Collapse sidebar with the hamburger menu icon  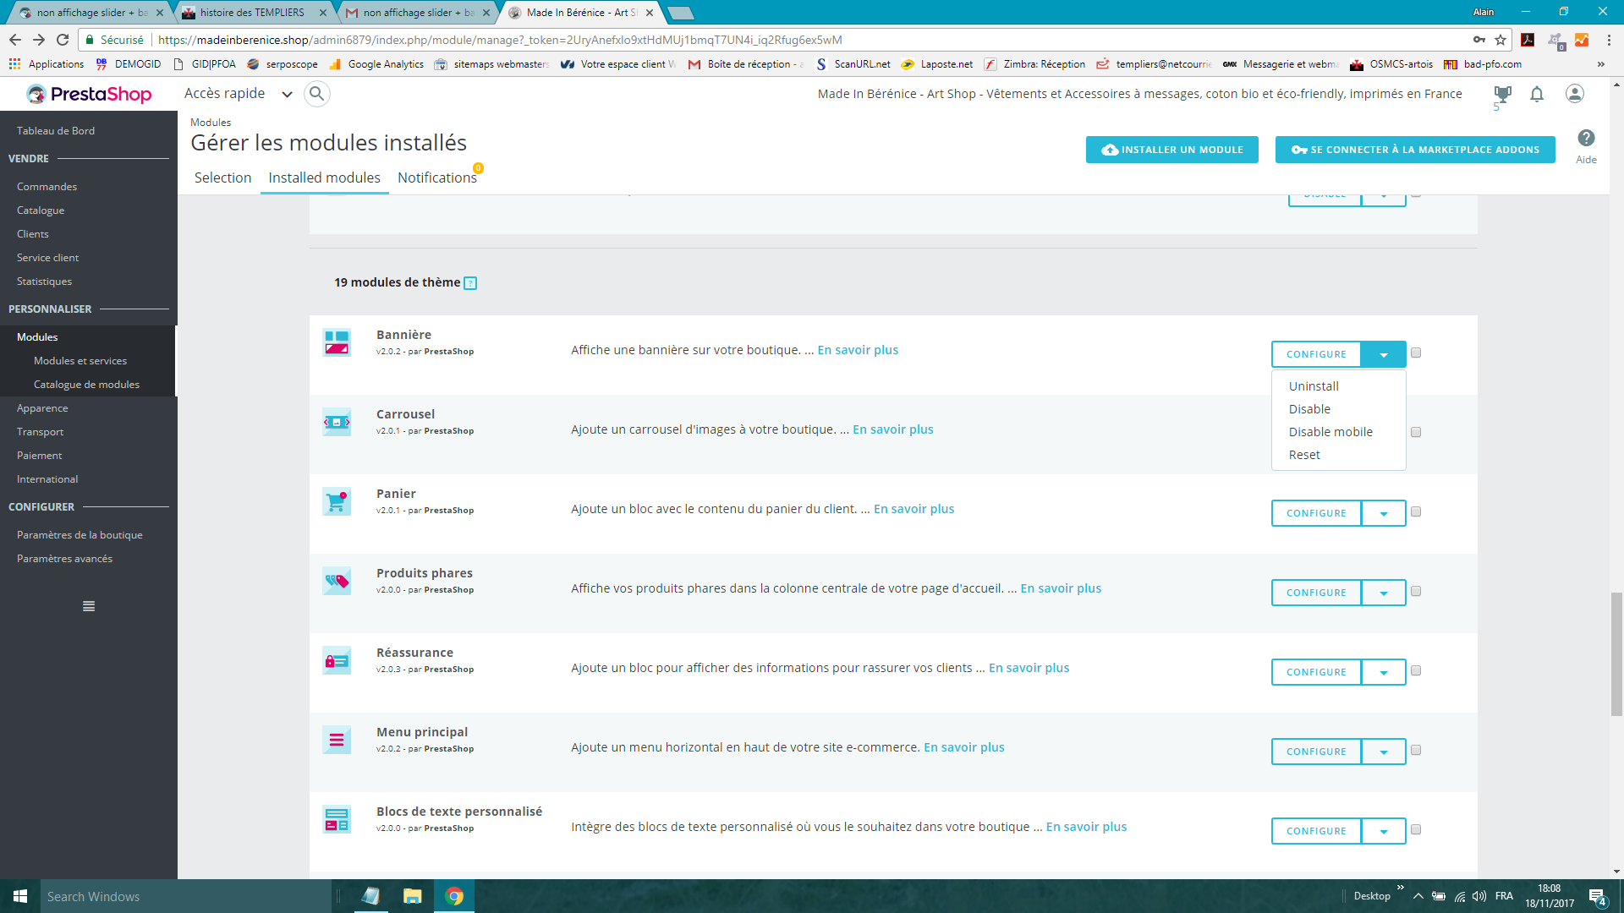coord(89,606)
